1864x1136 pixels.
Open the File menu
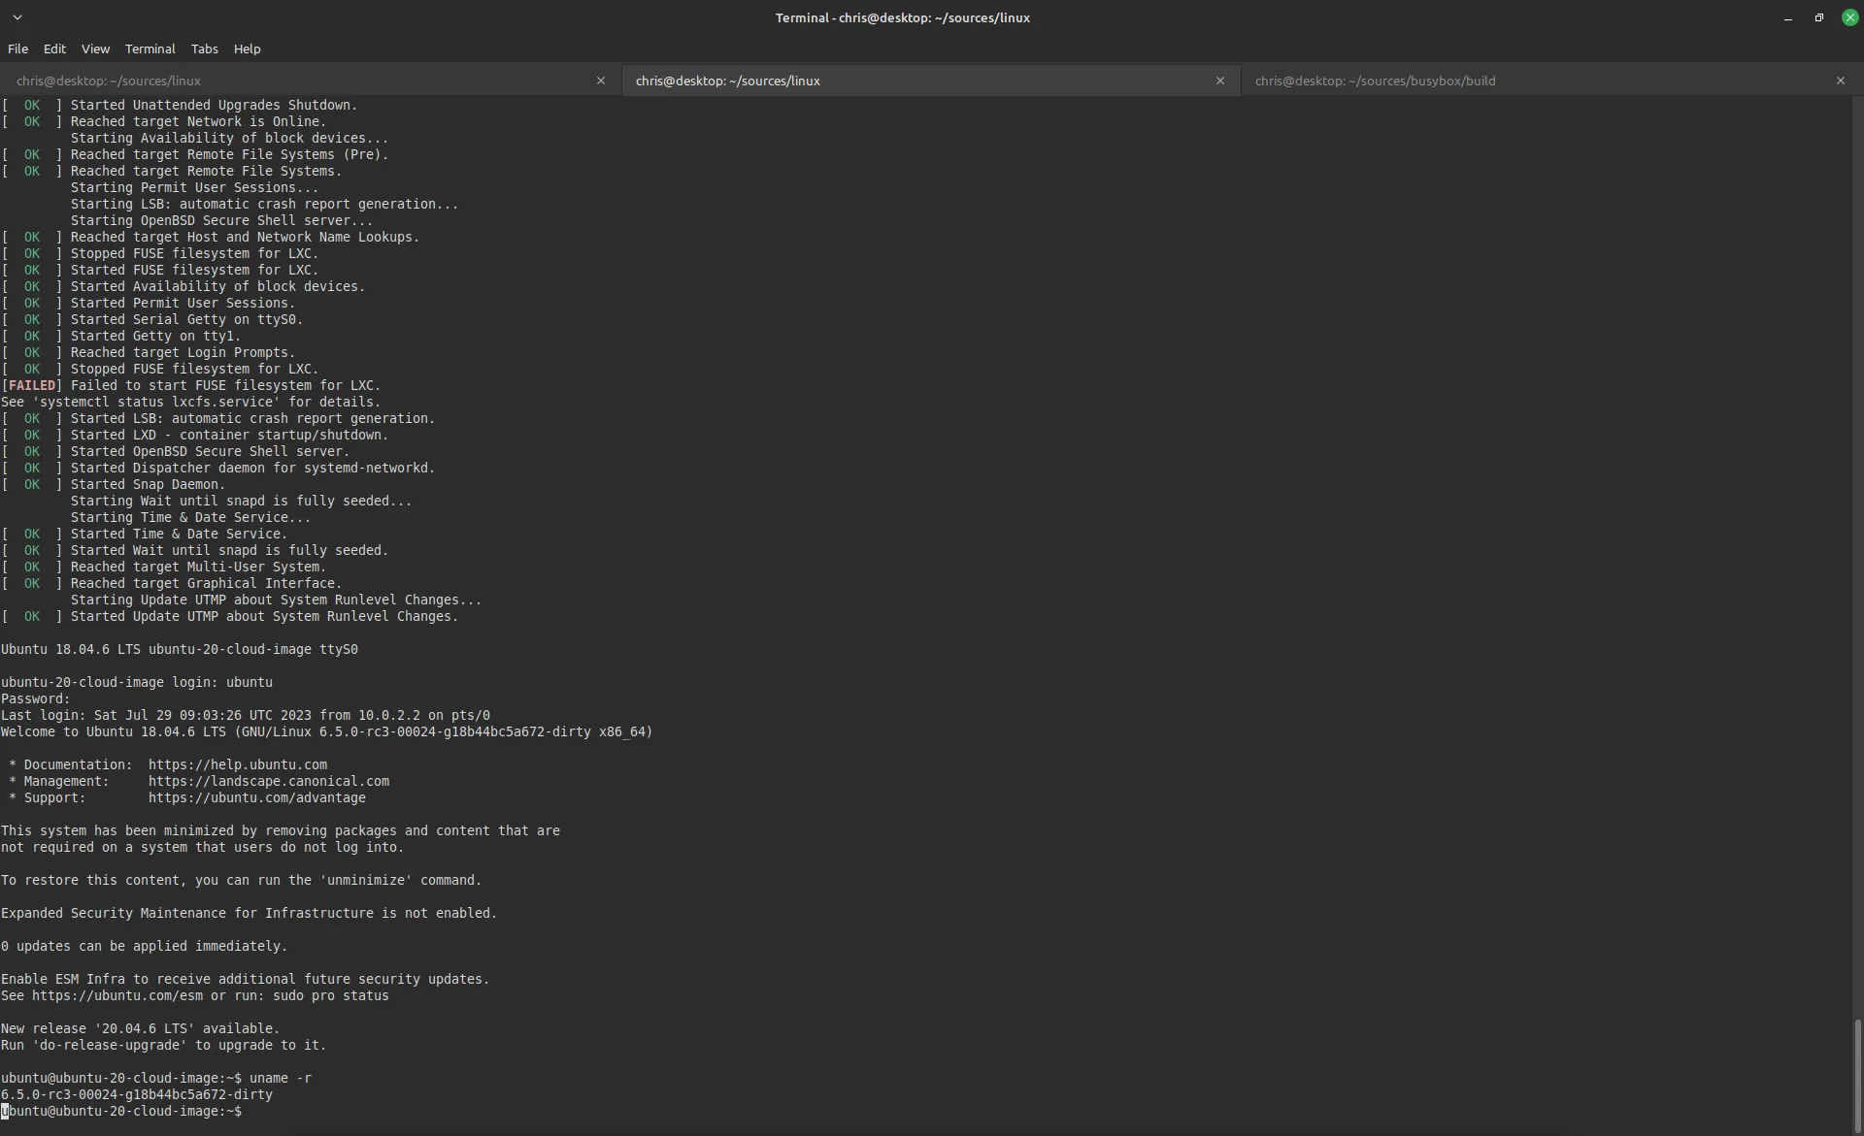click(x=17, y=49)
